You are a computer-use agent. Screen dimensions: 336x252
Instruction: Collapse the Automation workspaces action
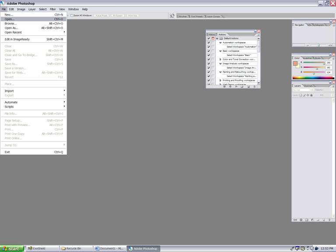click(220, 42)
